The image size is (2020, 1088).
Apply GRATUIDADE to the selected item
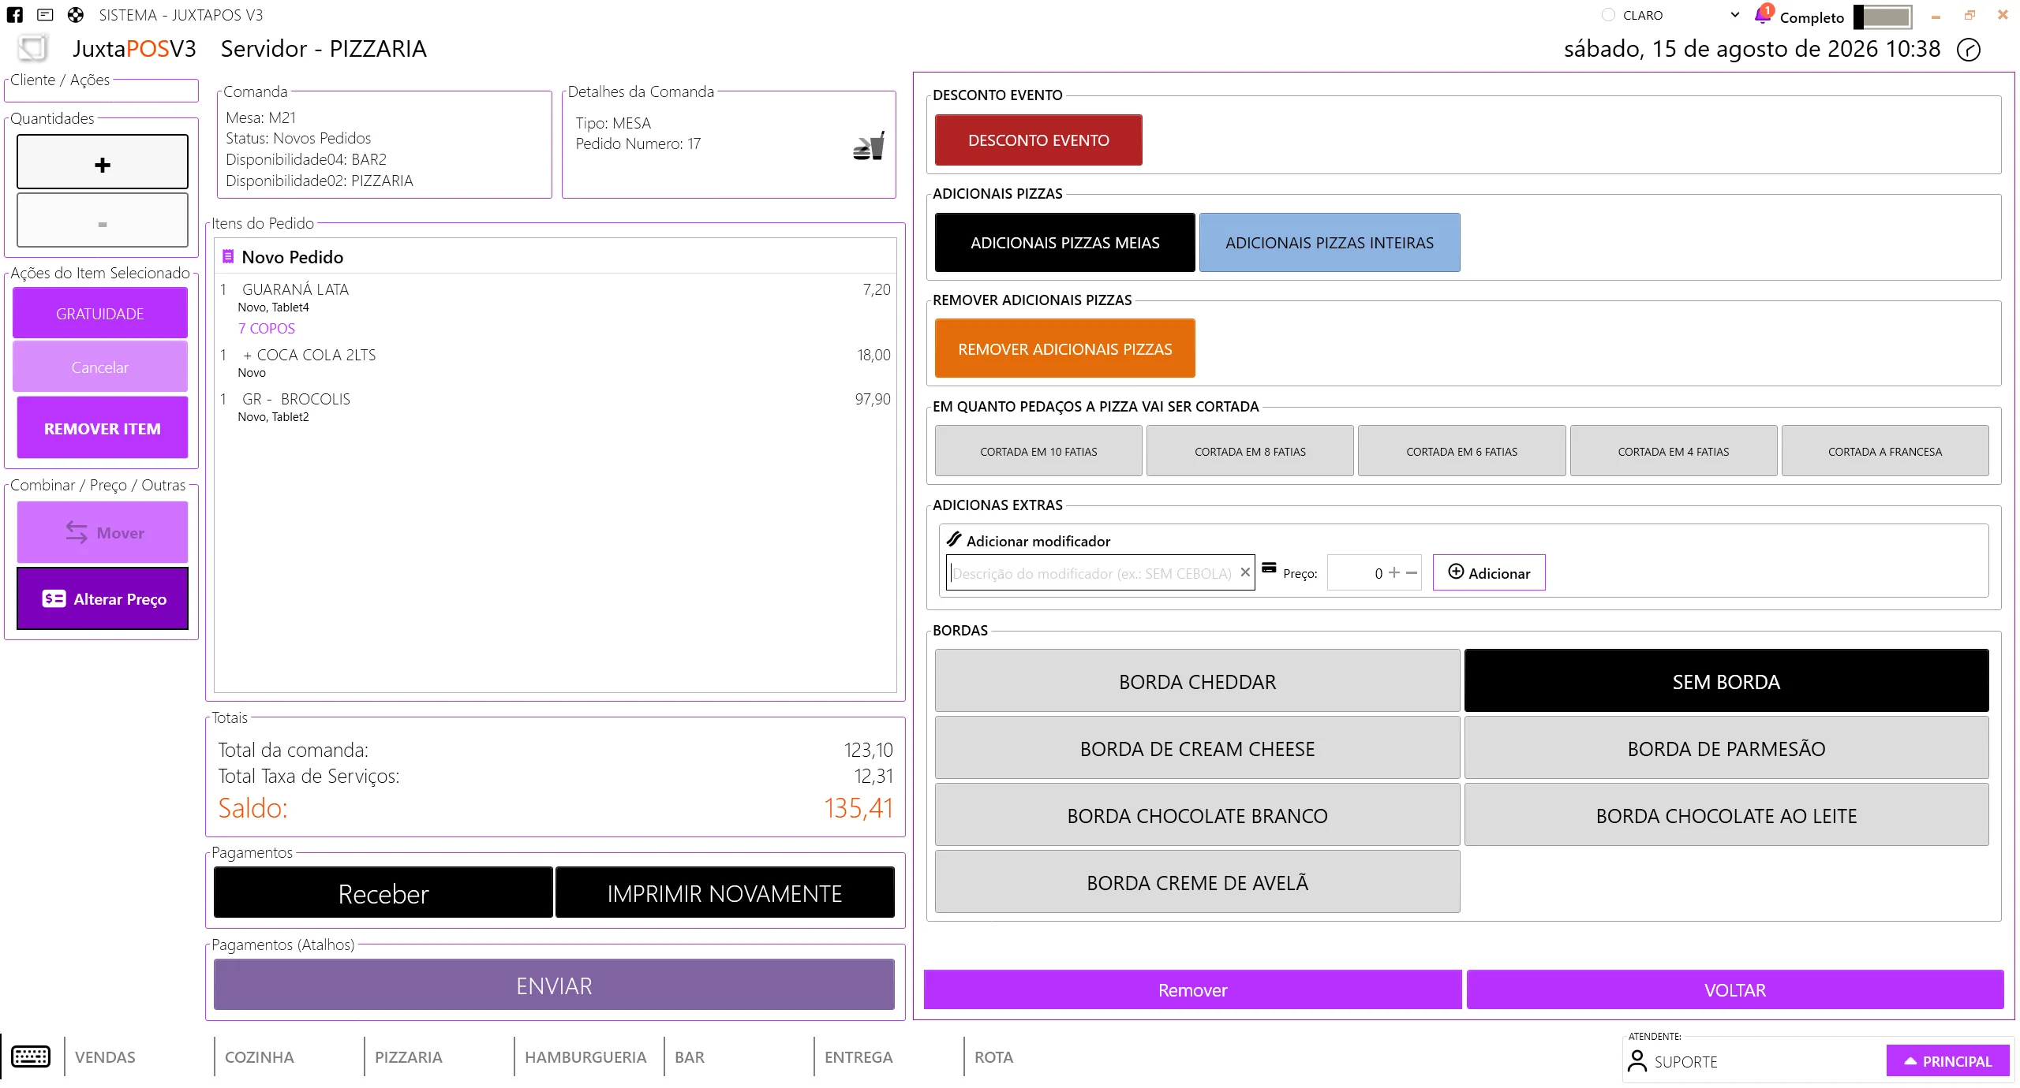pos(100,313)
